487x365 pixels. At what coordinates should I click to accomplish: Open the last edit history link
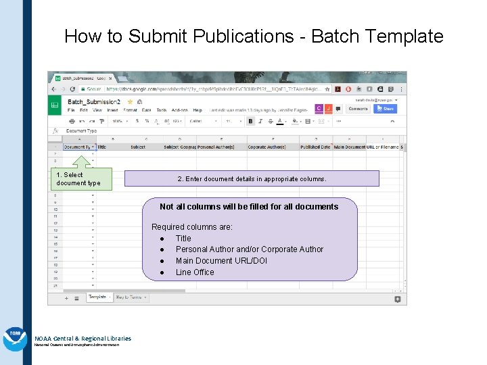[x=258, y=110]
